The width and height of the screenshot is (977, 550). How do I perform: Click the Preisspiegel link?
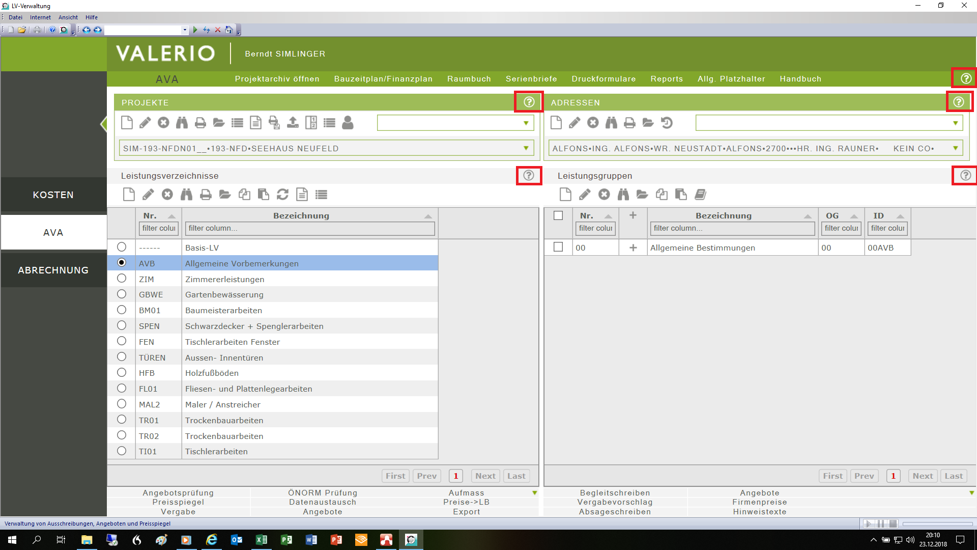(x=178, y=502)
